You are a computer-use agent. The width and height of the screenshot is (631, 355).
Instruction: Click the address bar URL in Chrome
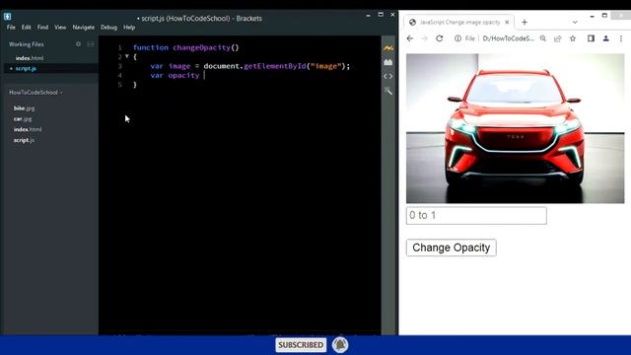[x=509, y=38]
